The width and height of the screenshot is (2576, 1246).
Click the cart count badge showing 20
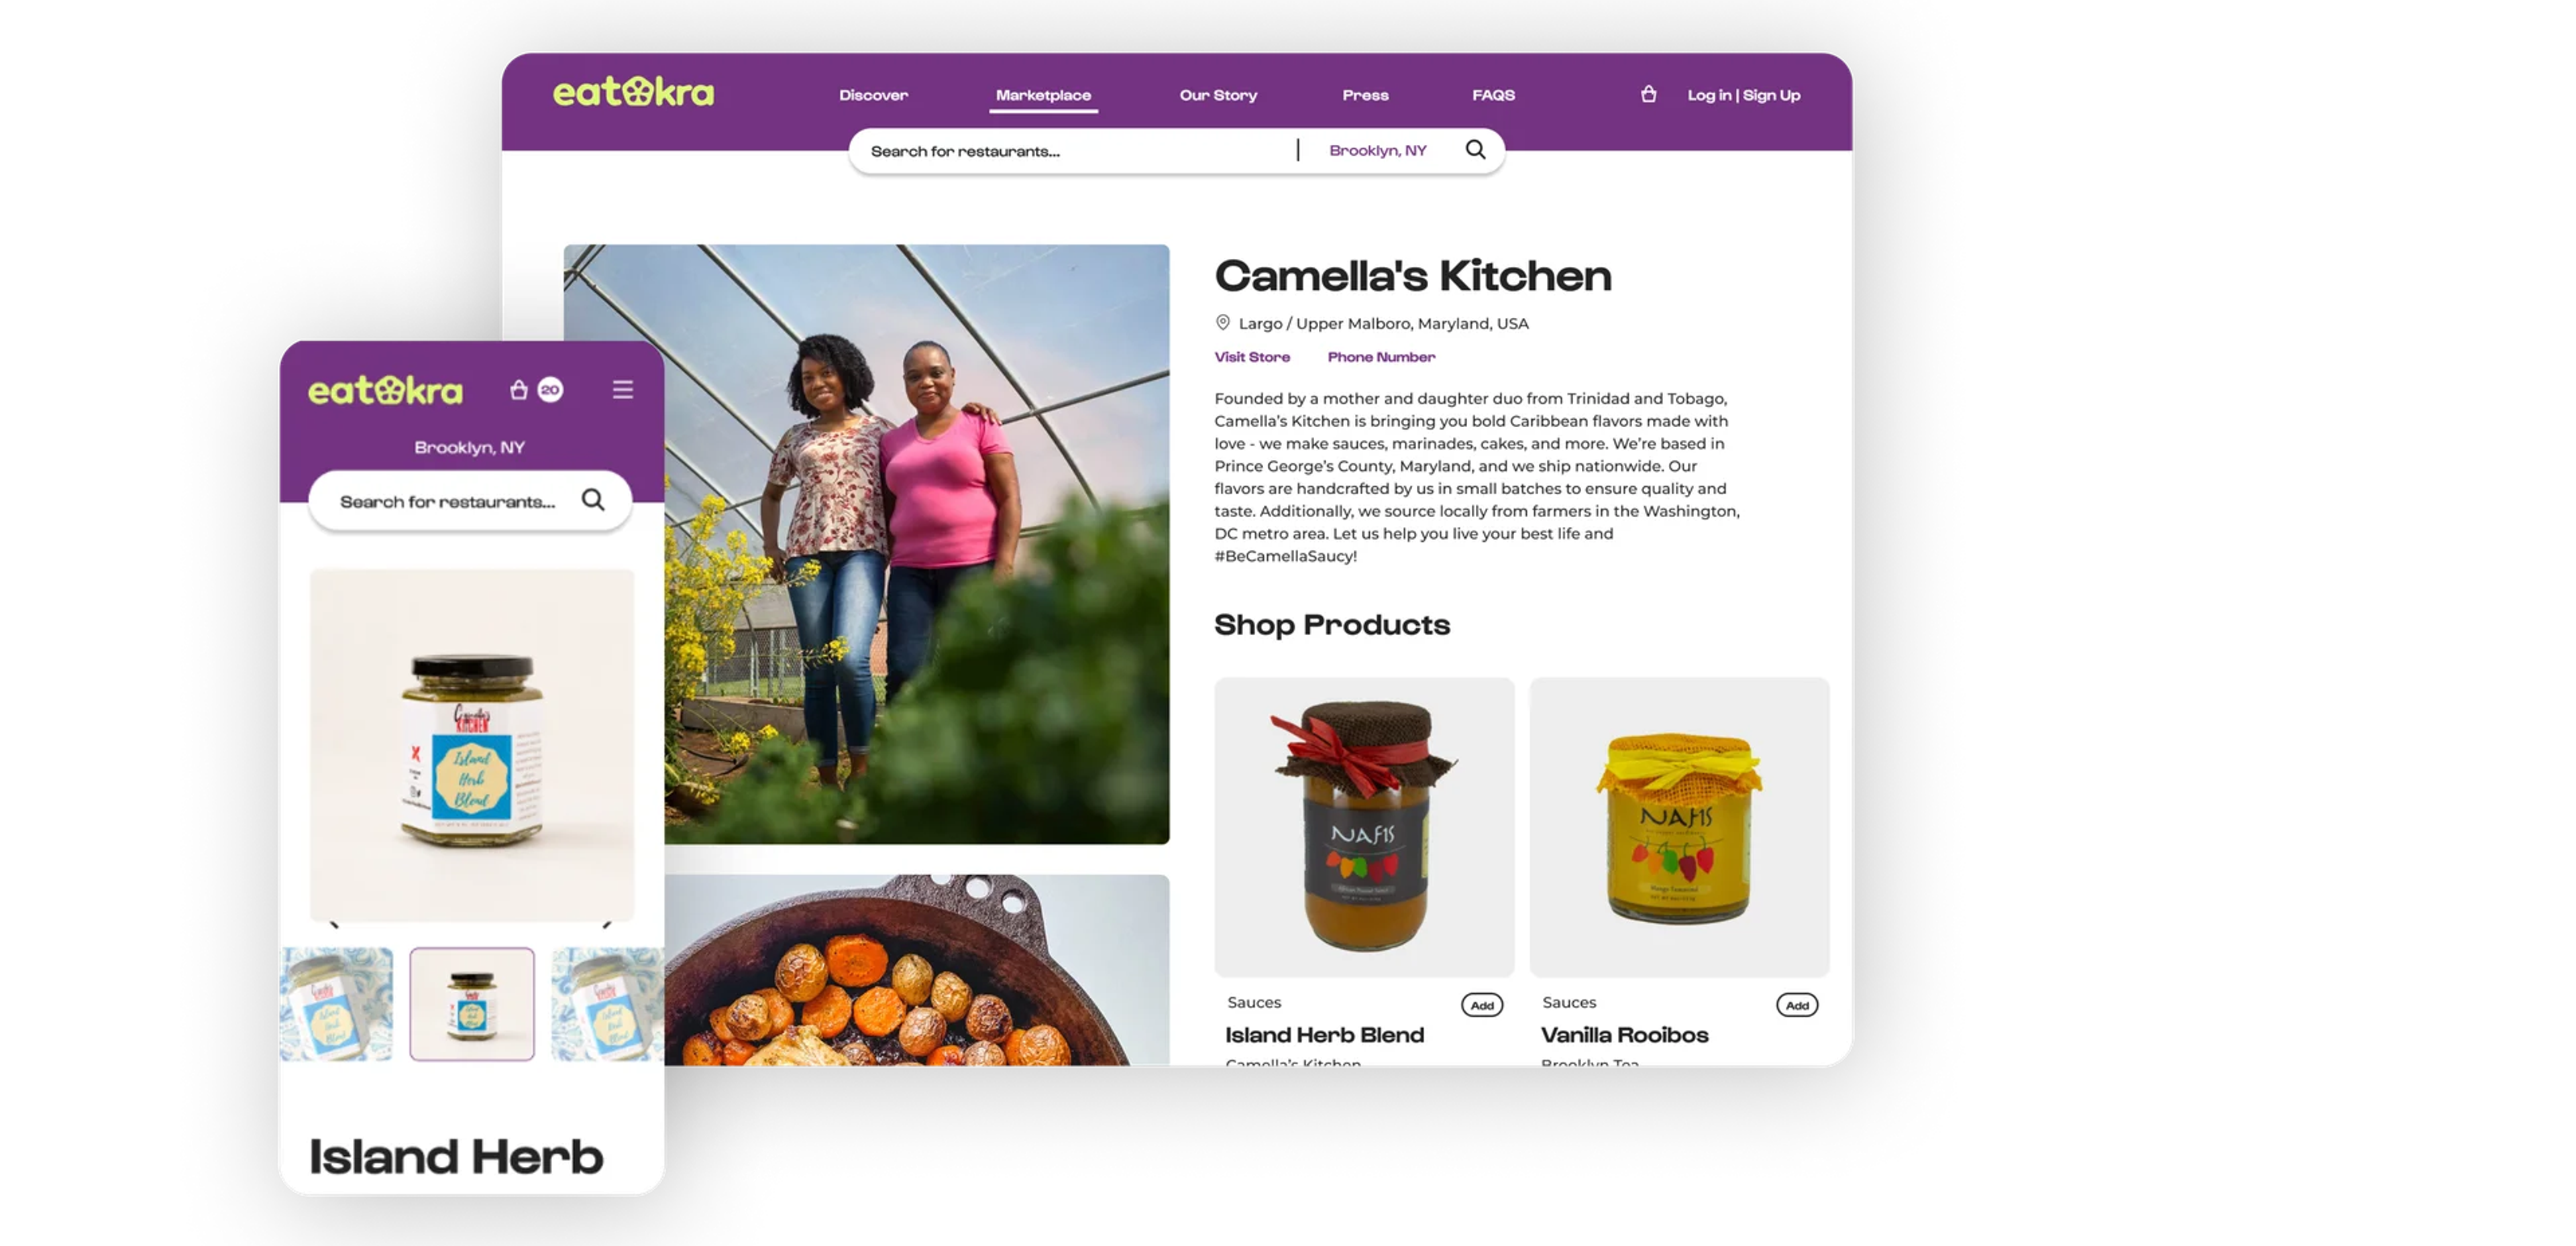[x=550, y=389]
